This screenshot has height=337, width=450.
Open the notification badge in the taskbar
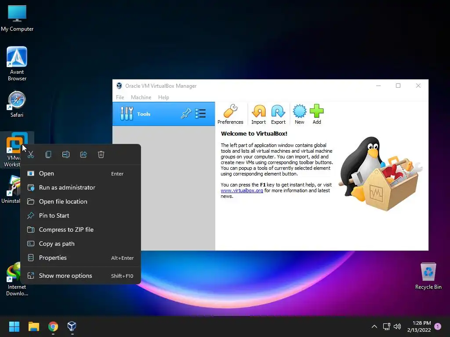tap(438, 326)
